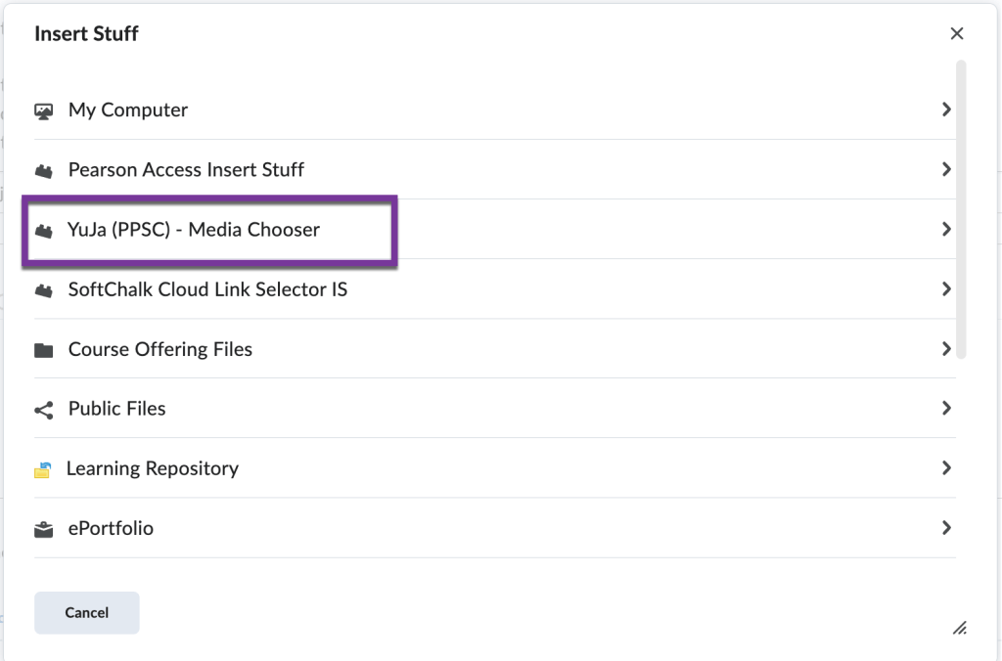Click the Pearson Access plug icon
Image resolution: width=1002 pixels, height=661 pixels.
pos(44,169)
